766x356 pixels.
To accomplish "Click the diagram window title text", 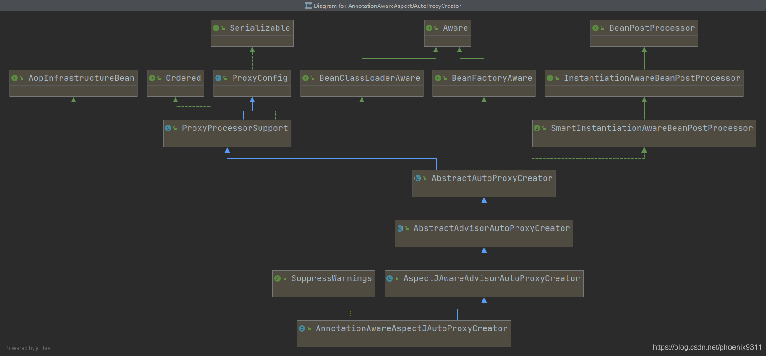I will coord(387,6).
